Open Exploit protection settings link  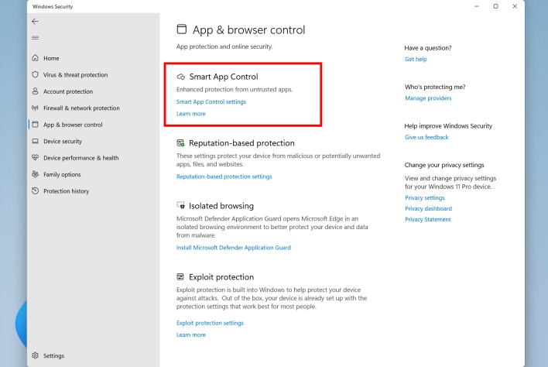[x=210, y=323]
